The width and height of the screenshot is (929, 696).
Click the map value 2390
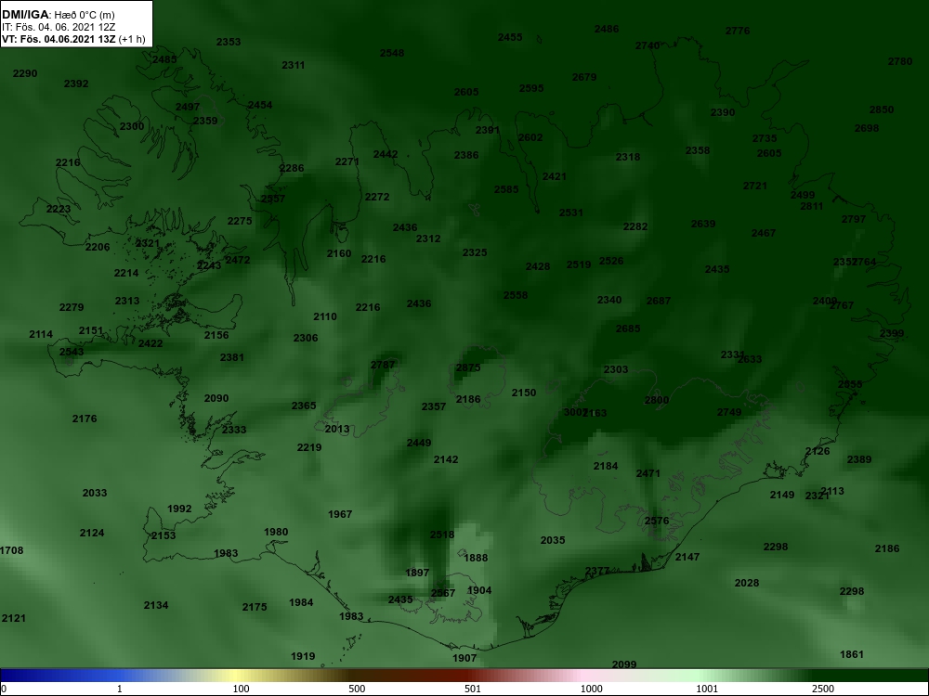point(722,112)
